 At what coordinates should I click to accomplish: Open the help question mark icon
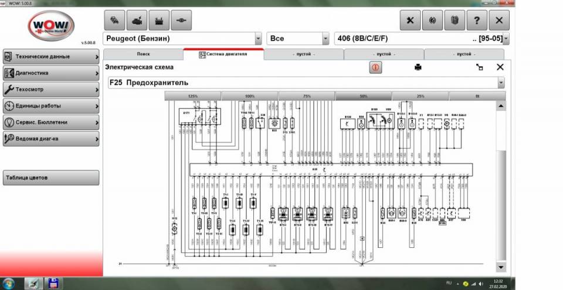click(x=477, y=20)
